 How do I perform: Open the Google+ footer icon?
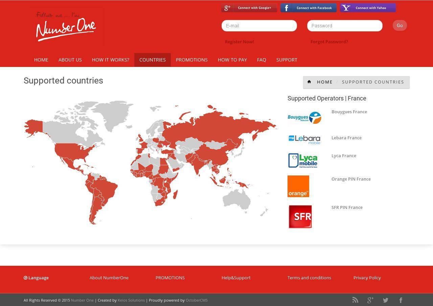click(x=370, y=300)
